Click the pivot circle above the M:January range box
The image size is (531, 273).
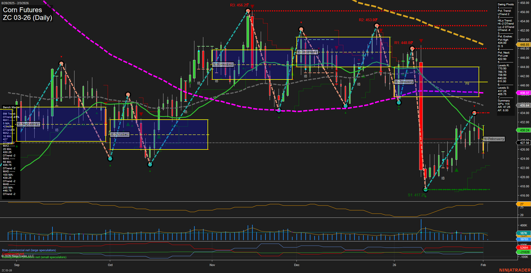(x=412, y=48)
